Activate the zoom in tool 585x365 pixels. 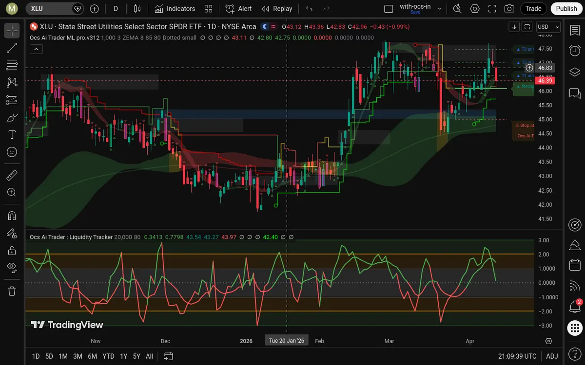(12, 192)
